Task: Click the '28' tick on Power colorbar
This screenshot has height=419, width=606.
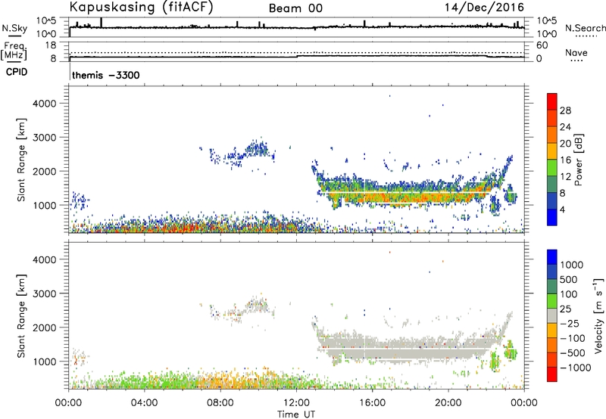Action: click(x=565, y=110)
